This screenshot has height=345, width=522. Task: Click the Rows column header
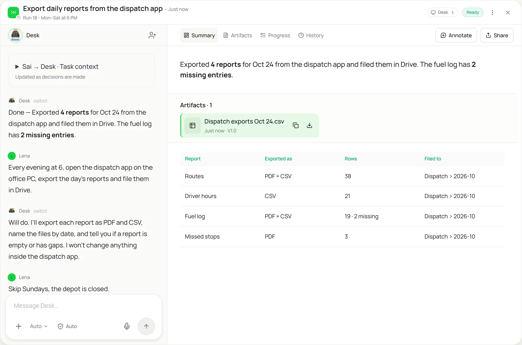(351, 159)
